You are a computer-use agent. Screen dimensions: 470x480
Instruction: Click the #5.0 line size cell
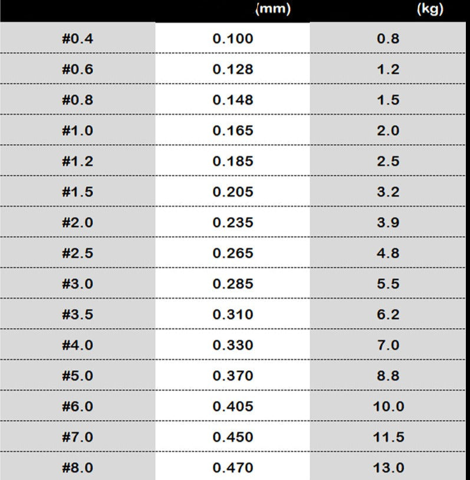point(77,376)
